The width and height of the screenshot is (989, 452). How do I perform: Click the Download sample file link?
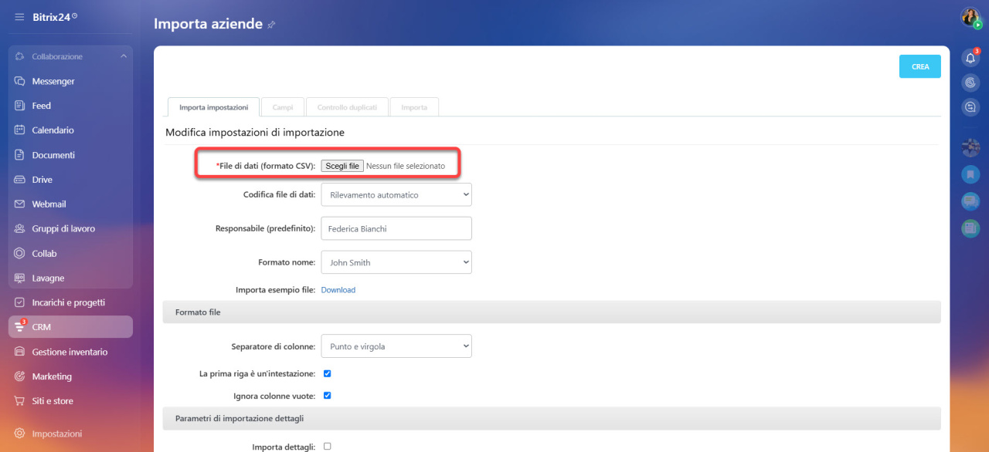point(338,290)
